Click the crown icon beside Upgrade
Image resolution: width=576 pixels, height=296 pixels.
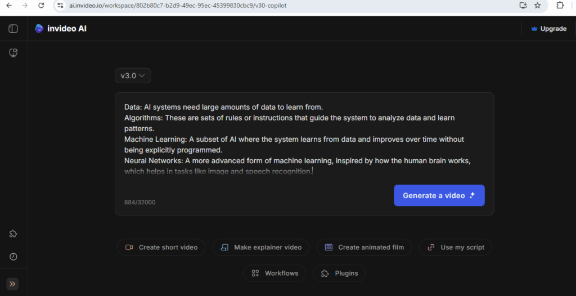pos(534,29)
